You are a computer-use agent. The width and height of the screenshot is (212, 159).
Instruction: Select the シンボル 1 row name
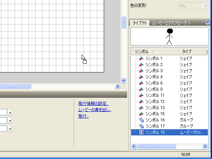154,58
